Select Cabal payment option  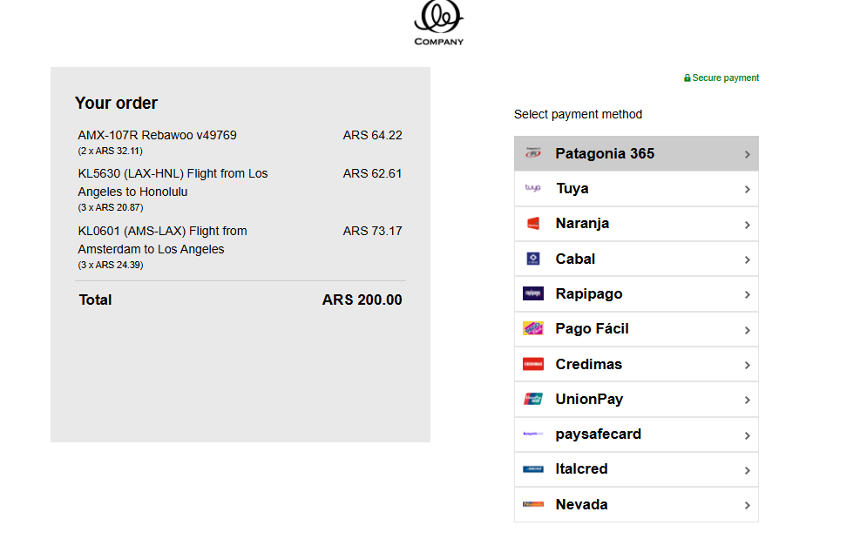636,259
